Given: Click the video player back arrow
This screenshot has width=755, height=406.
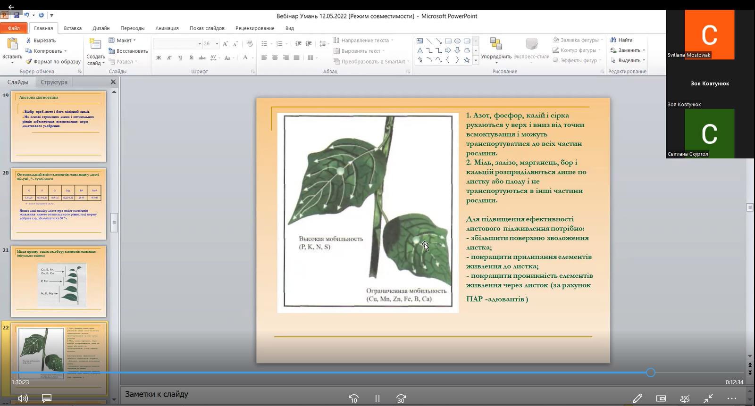Looking at the screenshot, I should coord(11,7).
